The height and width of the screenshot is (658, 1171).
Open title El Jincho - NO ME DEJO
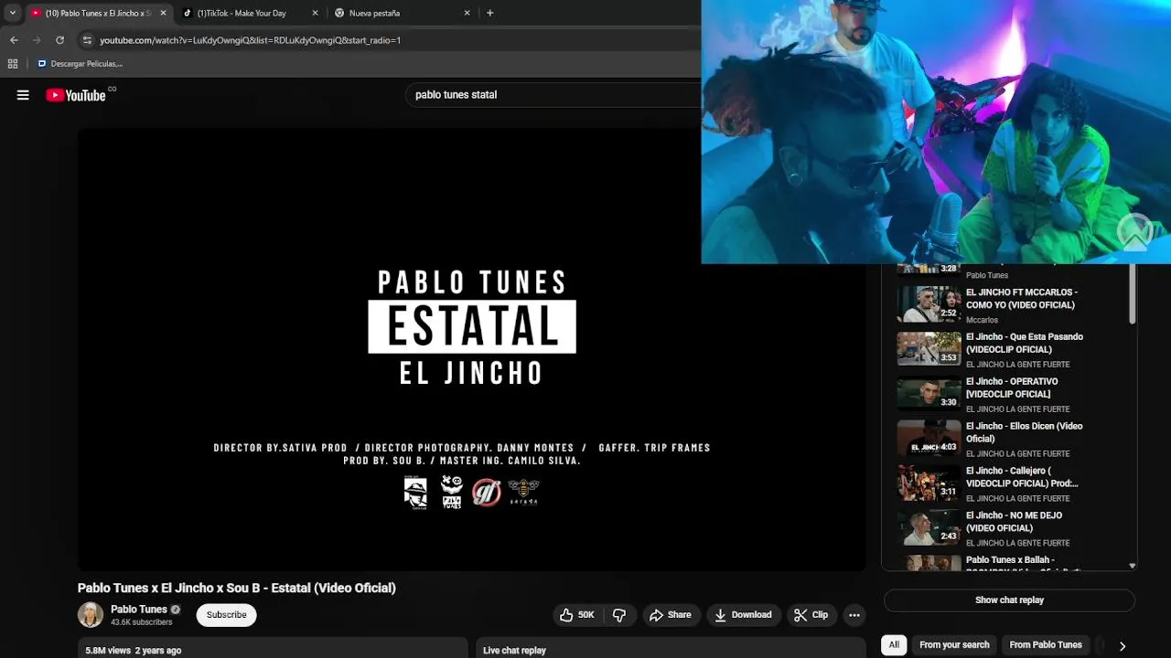point(1014,522)
